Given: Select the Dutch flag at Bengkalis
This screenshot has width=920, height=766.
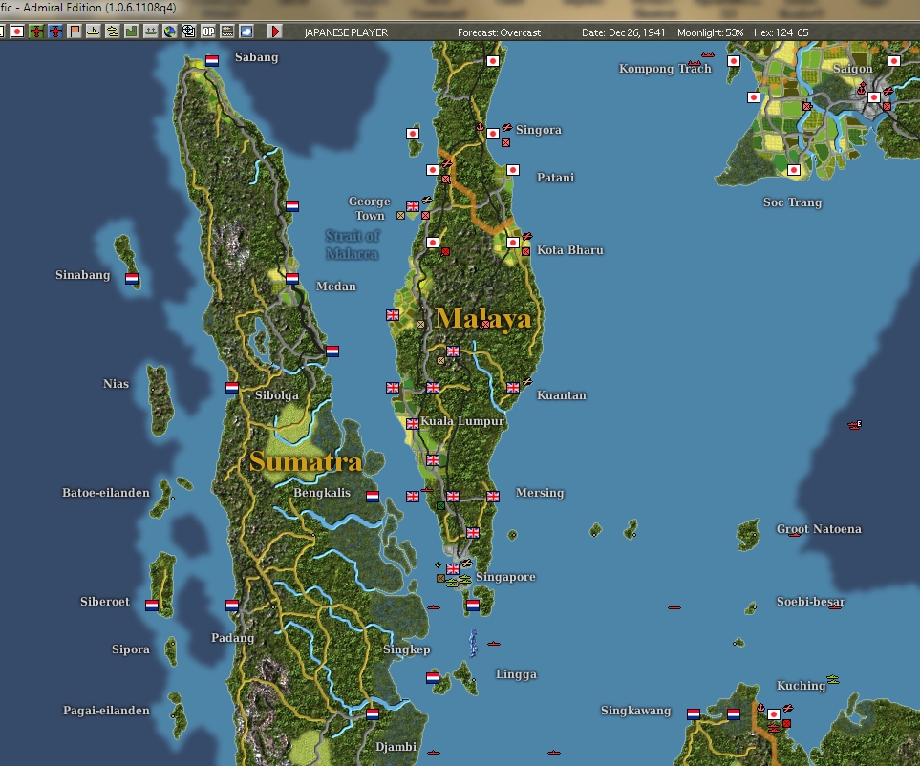Looking at the screenshot, I should 372,497.
